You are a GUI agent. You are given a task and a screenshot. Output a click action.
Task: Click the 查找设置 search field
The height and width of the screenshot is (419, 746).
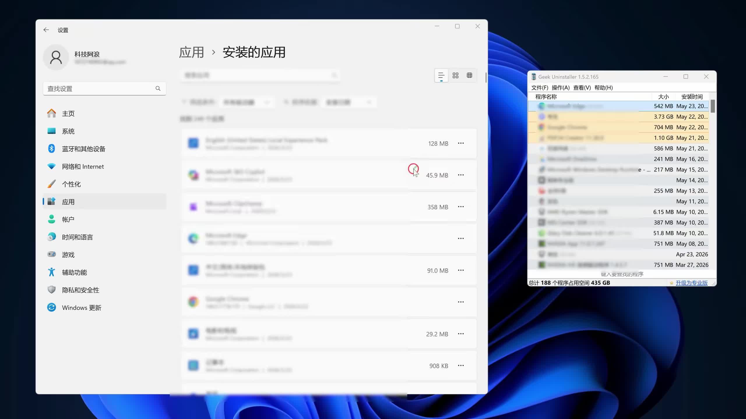pyautogui.click(x=104, y=88)
